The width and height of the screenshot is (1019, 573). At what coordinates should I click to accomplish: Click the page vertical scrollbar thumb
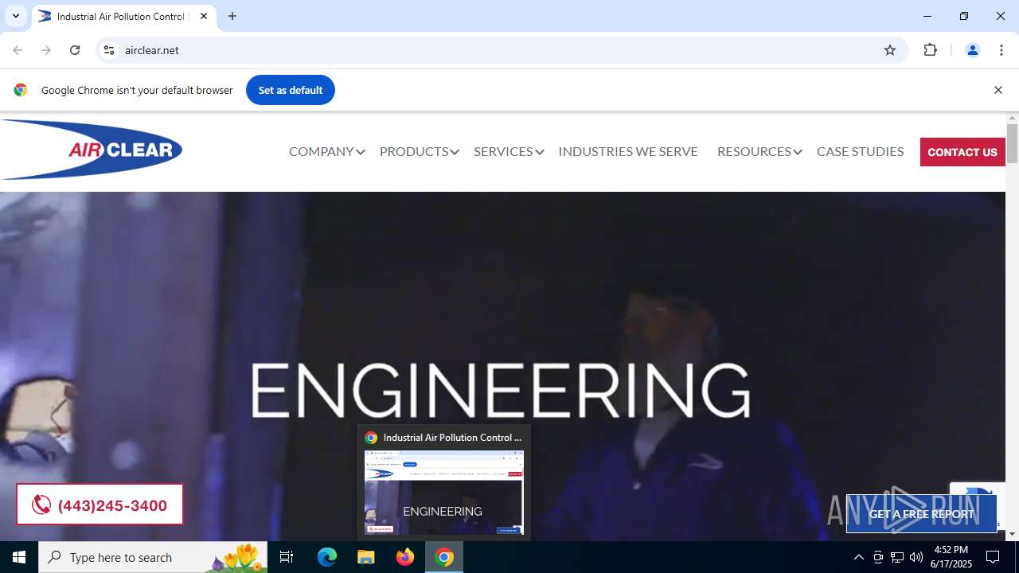1012,143
